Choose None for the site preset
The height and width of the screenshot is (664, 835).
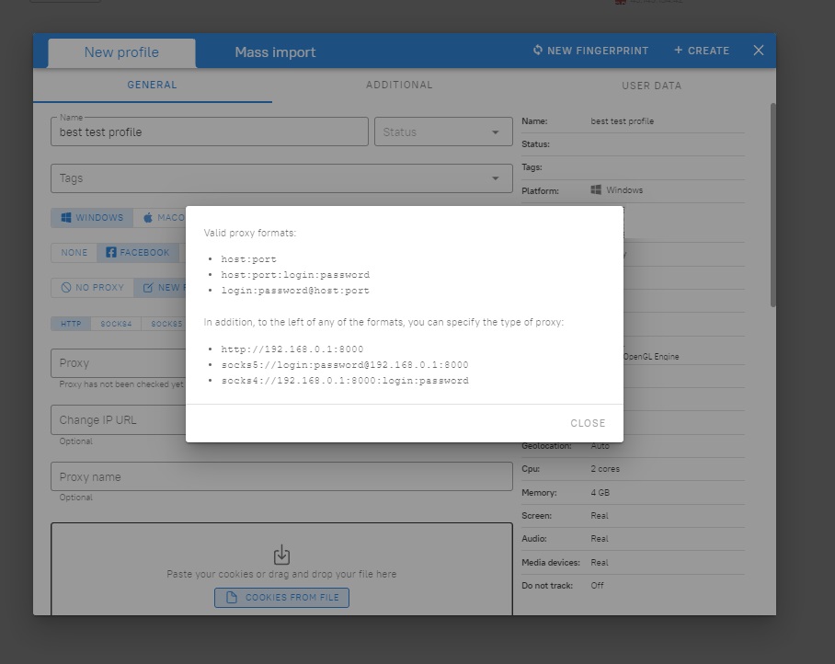[x=74, y=252]
